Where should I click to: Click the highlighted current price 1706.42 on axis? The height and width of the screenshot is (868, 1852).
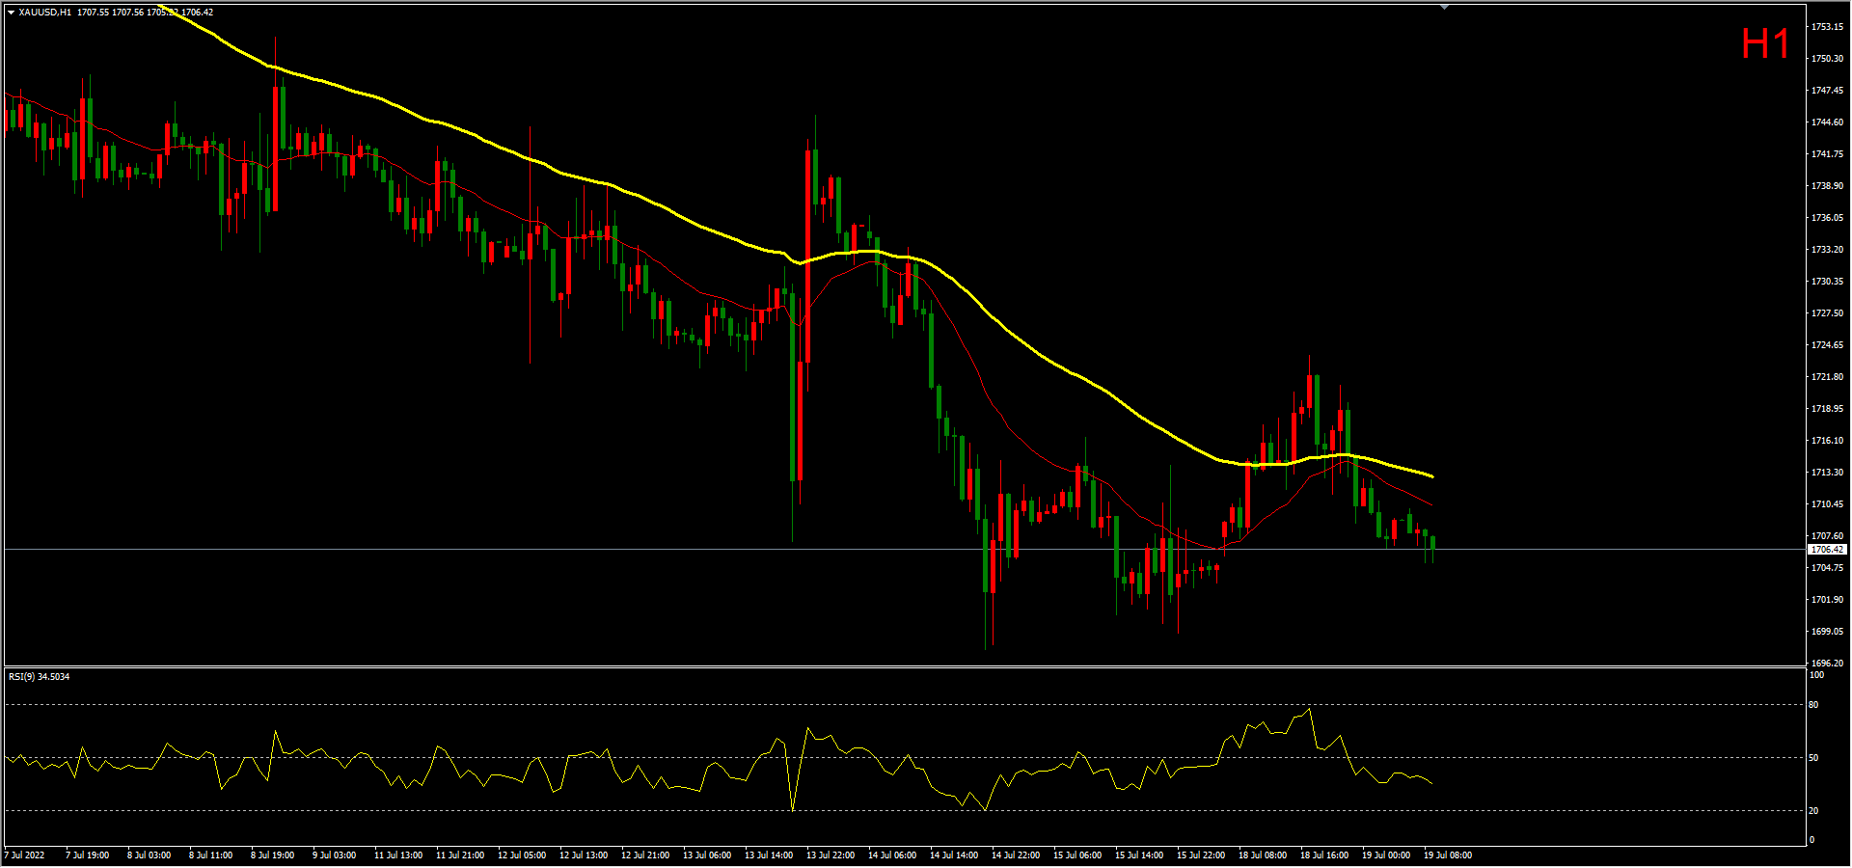click(1827, 550)
